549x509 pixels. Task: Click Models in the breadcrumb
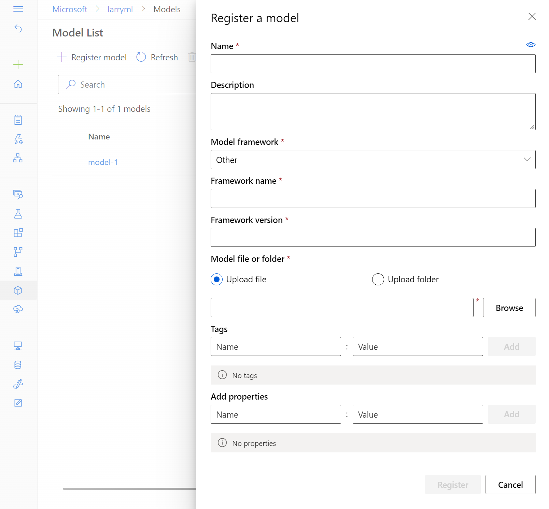pyautogui.click(x=167, y=9)
